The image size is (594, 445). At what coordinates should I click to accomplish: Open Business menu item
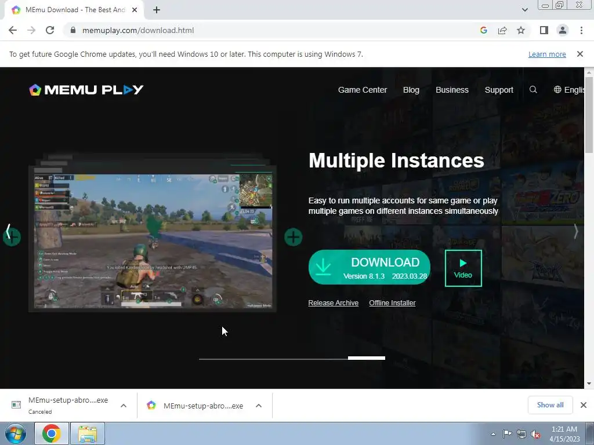[452, 90]
